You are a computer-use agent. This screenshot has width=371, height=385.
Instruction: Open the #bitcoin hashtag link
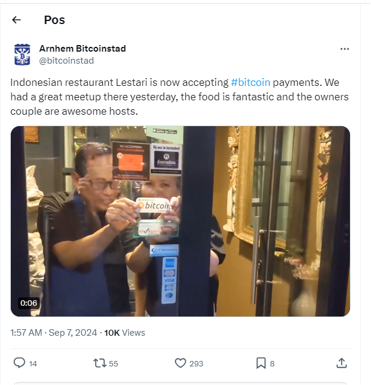[x=251, y=82]
